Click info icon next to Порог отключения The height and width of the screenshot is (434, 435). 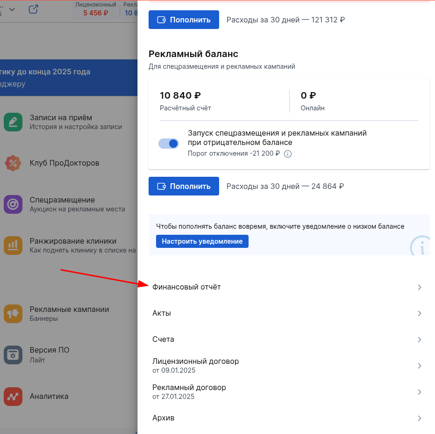pos(288,154)
